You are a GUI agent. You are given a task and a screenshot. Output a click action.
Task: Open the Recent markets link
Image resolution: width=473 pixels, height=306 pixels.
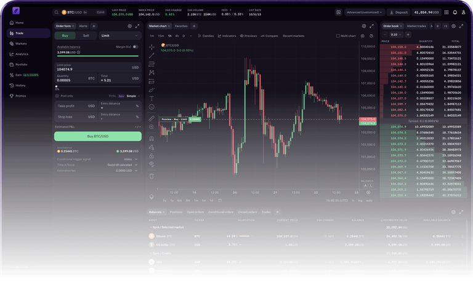click(294, 36)
